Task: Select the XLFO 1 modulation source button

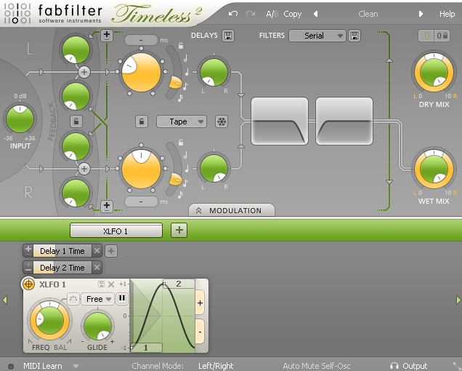Action: click(x=116, y=231)
